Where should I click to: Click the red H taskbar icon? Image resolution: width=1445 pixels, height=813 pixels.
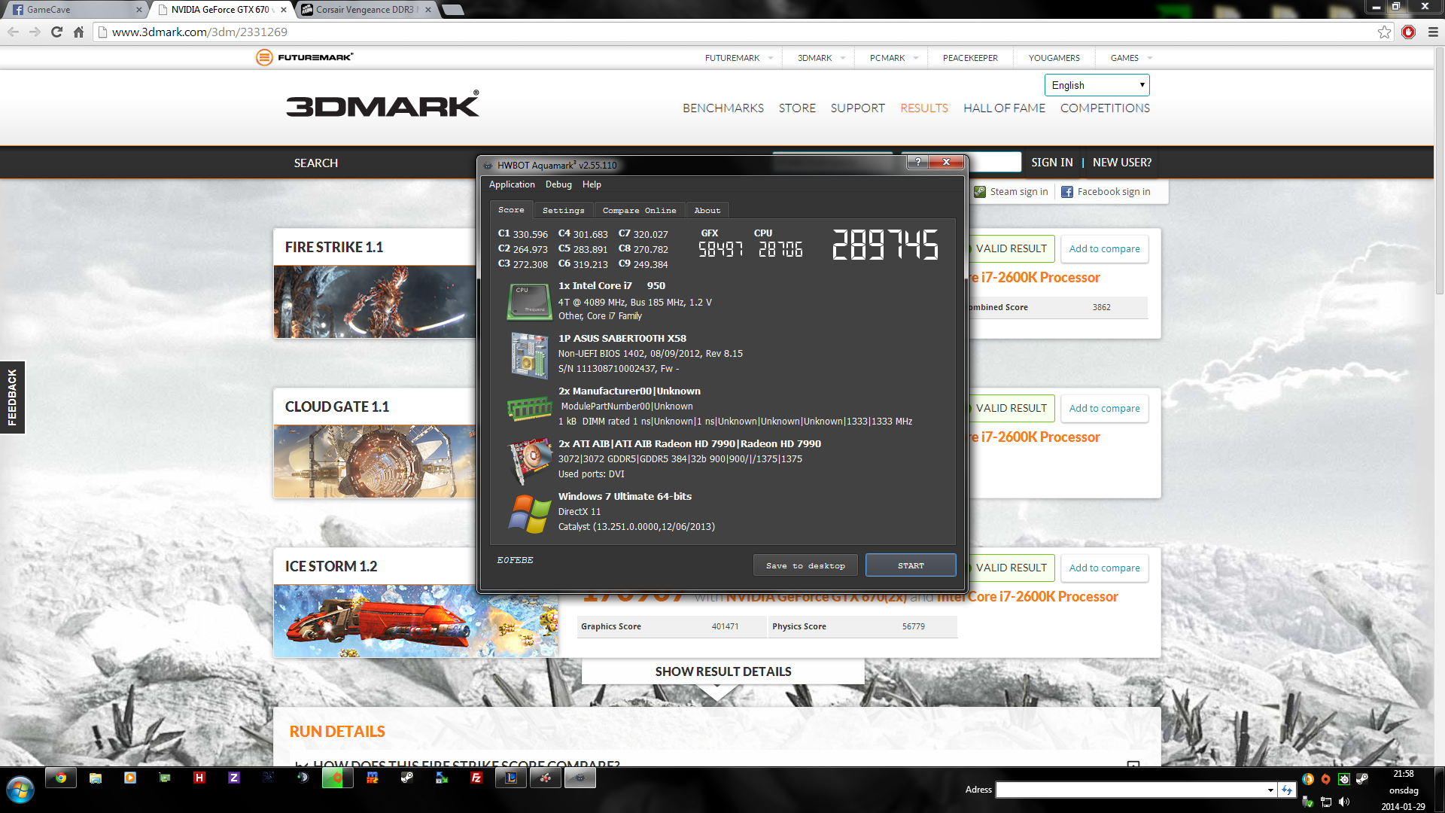(199, 778)
